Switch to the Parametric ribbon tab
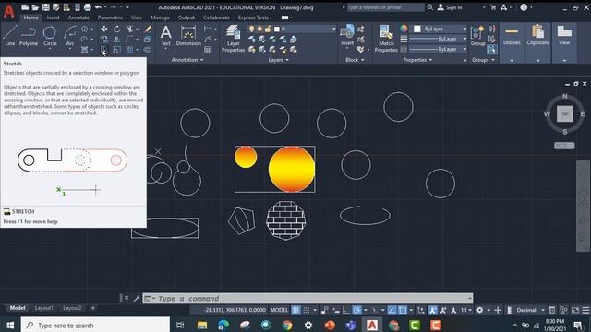 pos(110,18)
